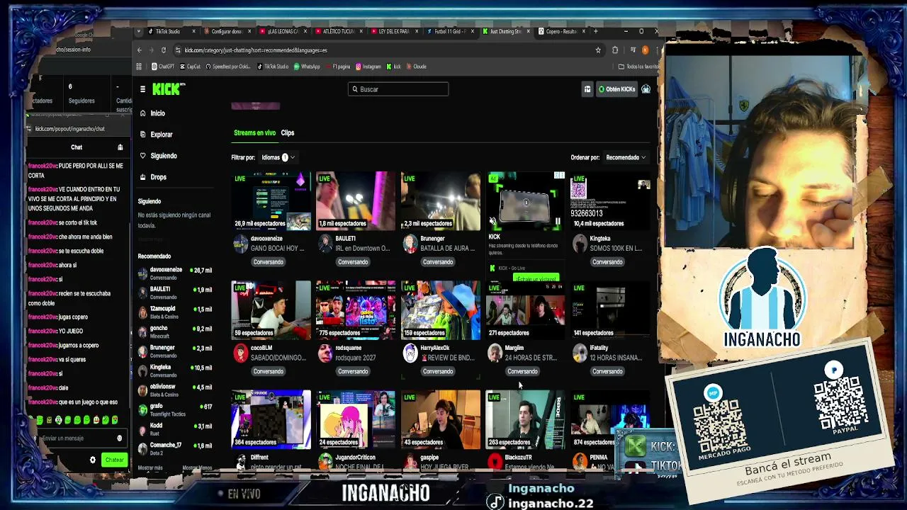Open the BlackozuTR stream thumbnail
This screenshot has width=907, height=510.
pyautogui.click(x=526, y=419)
